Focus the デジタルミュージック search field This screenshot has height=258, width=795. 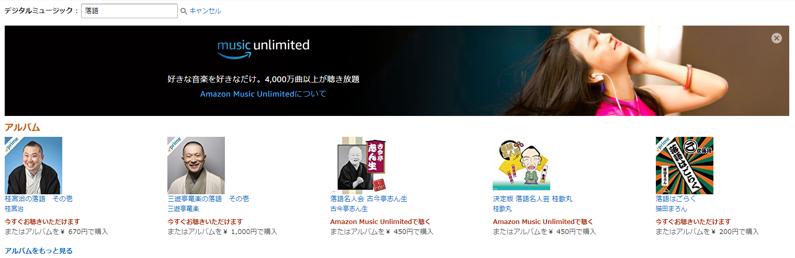(x=129, y=11)
